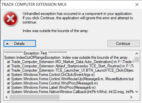Click the vertical scrollbar down arrow

[137, 92]
